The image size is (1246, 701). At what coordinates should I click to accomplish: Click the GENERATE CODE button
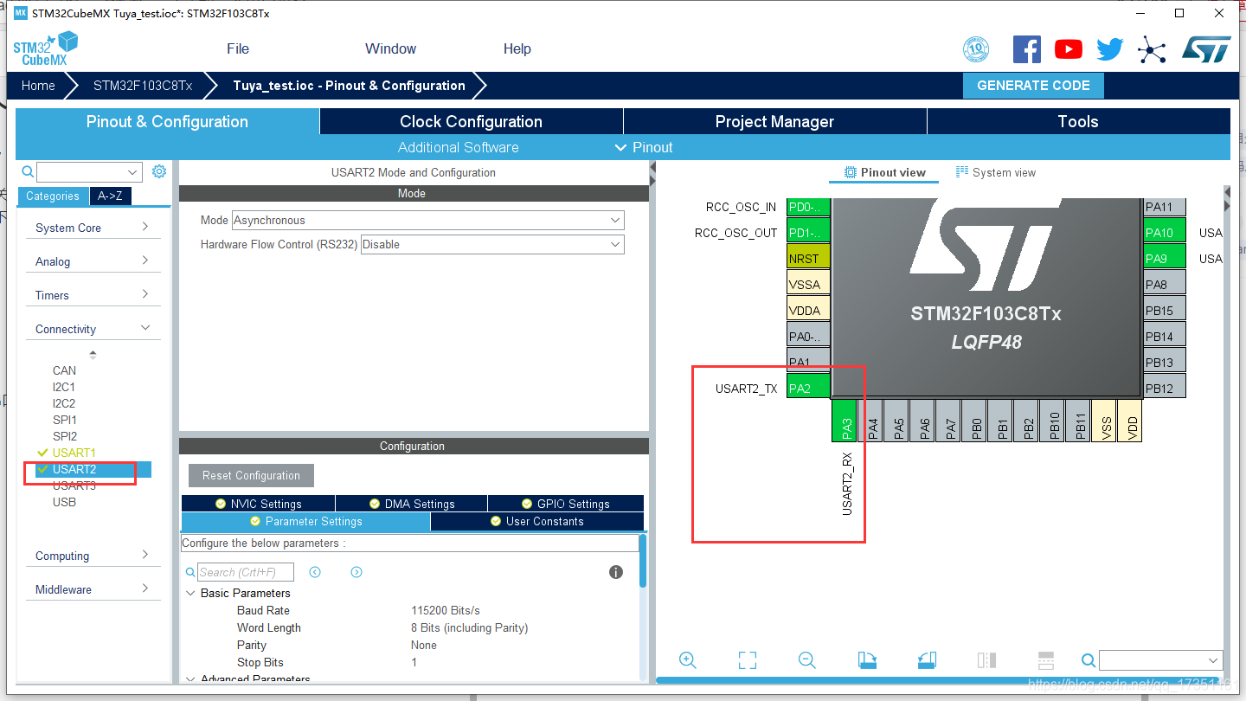(1033, 85)
